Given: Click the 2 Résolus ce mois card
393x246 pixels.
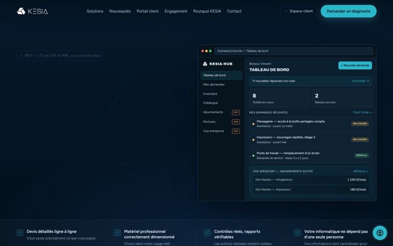Looking at the screenshot, I should [x=342, y=98].
